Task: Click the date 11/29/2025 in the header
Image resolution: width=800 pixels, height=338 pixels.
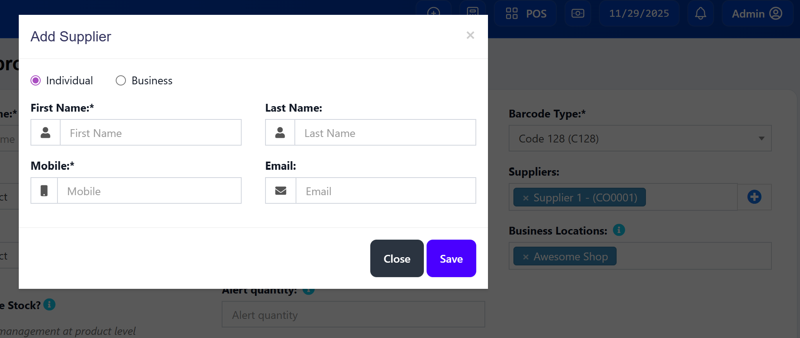Action: (639, 13)
